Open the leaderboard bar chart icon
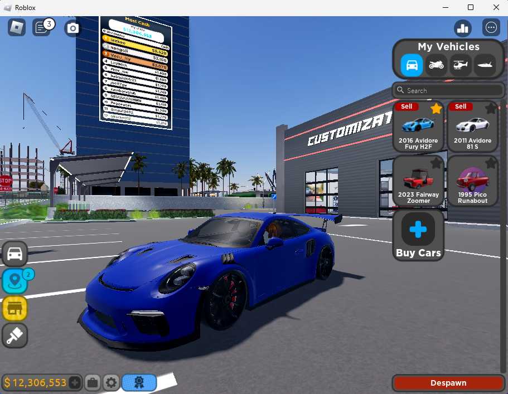The height and width of the screenshot is (394, 508). click(463, 28)
